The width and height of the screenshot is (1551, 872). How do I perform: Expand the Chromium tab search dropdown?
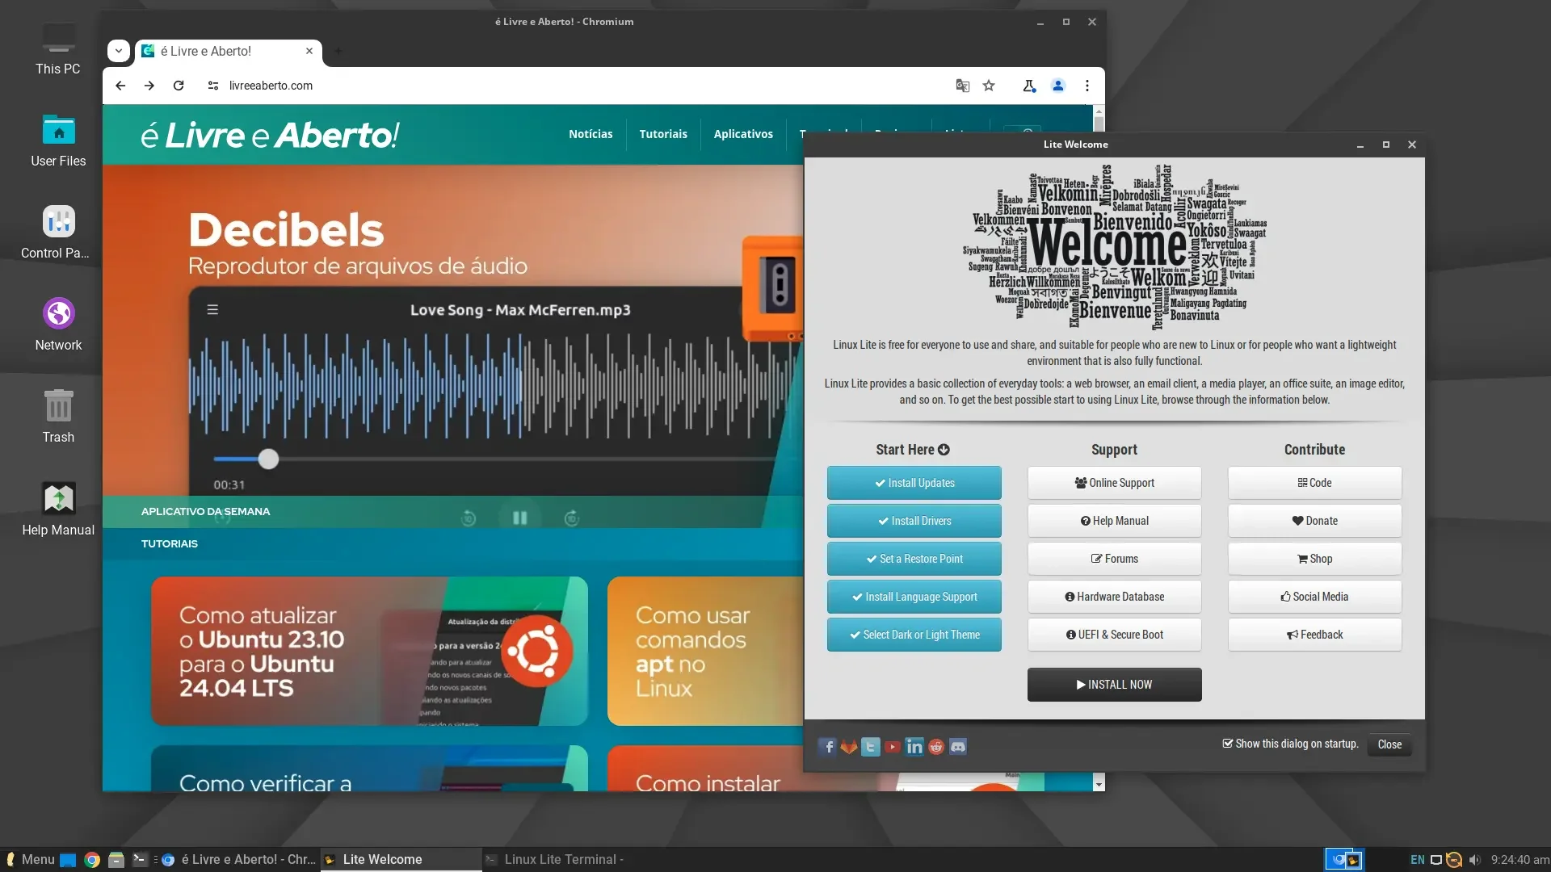coord(119,51)
